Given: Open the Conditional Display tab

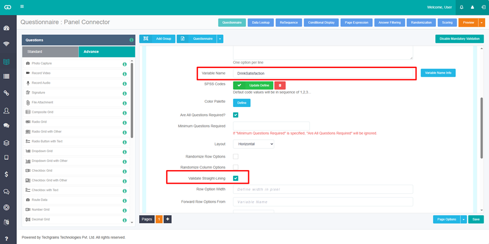Looking at the screenshot, I should (321, 22).
